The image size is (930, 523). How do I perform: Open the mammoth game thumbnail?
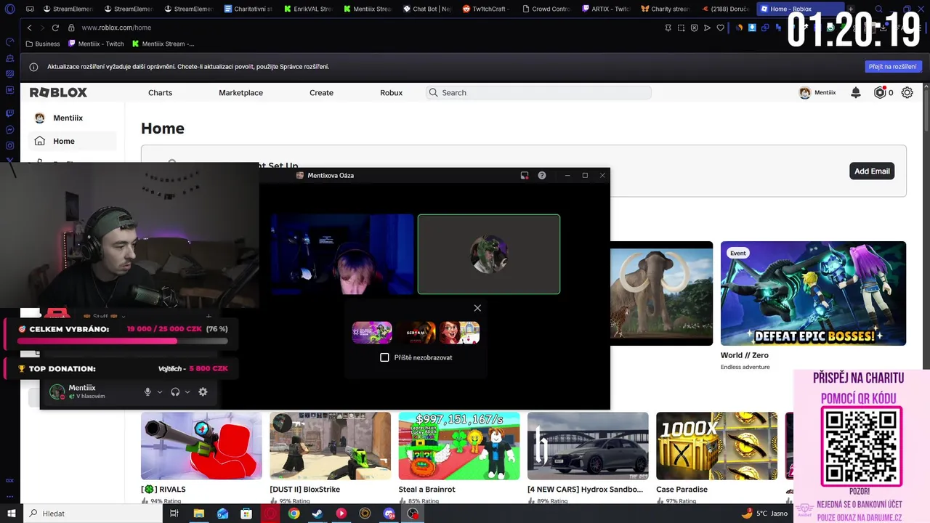tap(662, 293)
